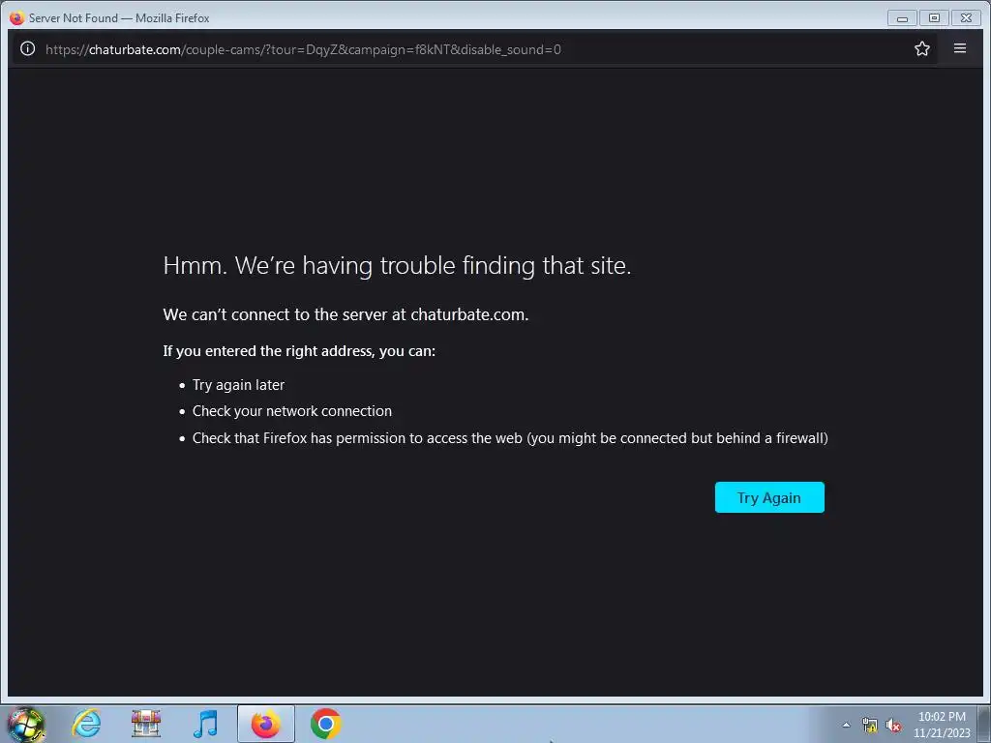Minimize the Firefox window
Viewport: 991px width, 743px height.
click(x=902, y=18)
